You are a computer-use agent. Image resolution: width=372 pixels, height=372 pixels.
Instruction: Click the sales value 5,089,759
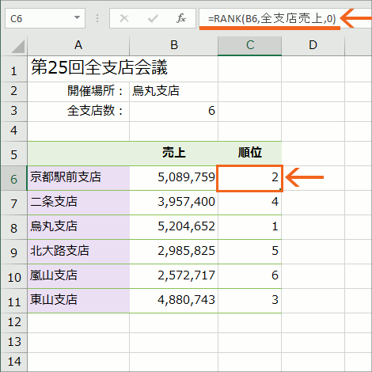tap(174, 178)
